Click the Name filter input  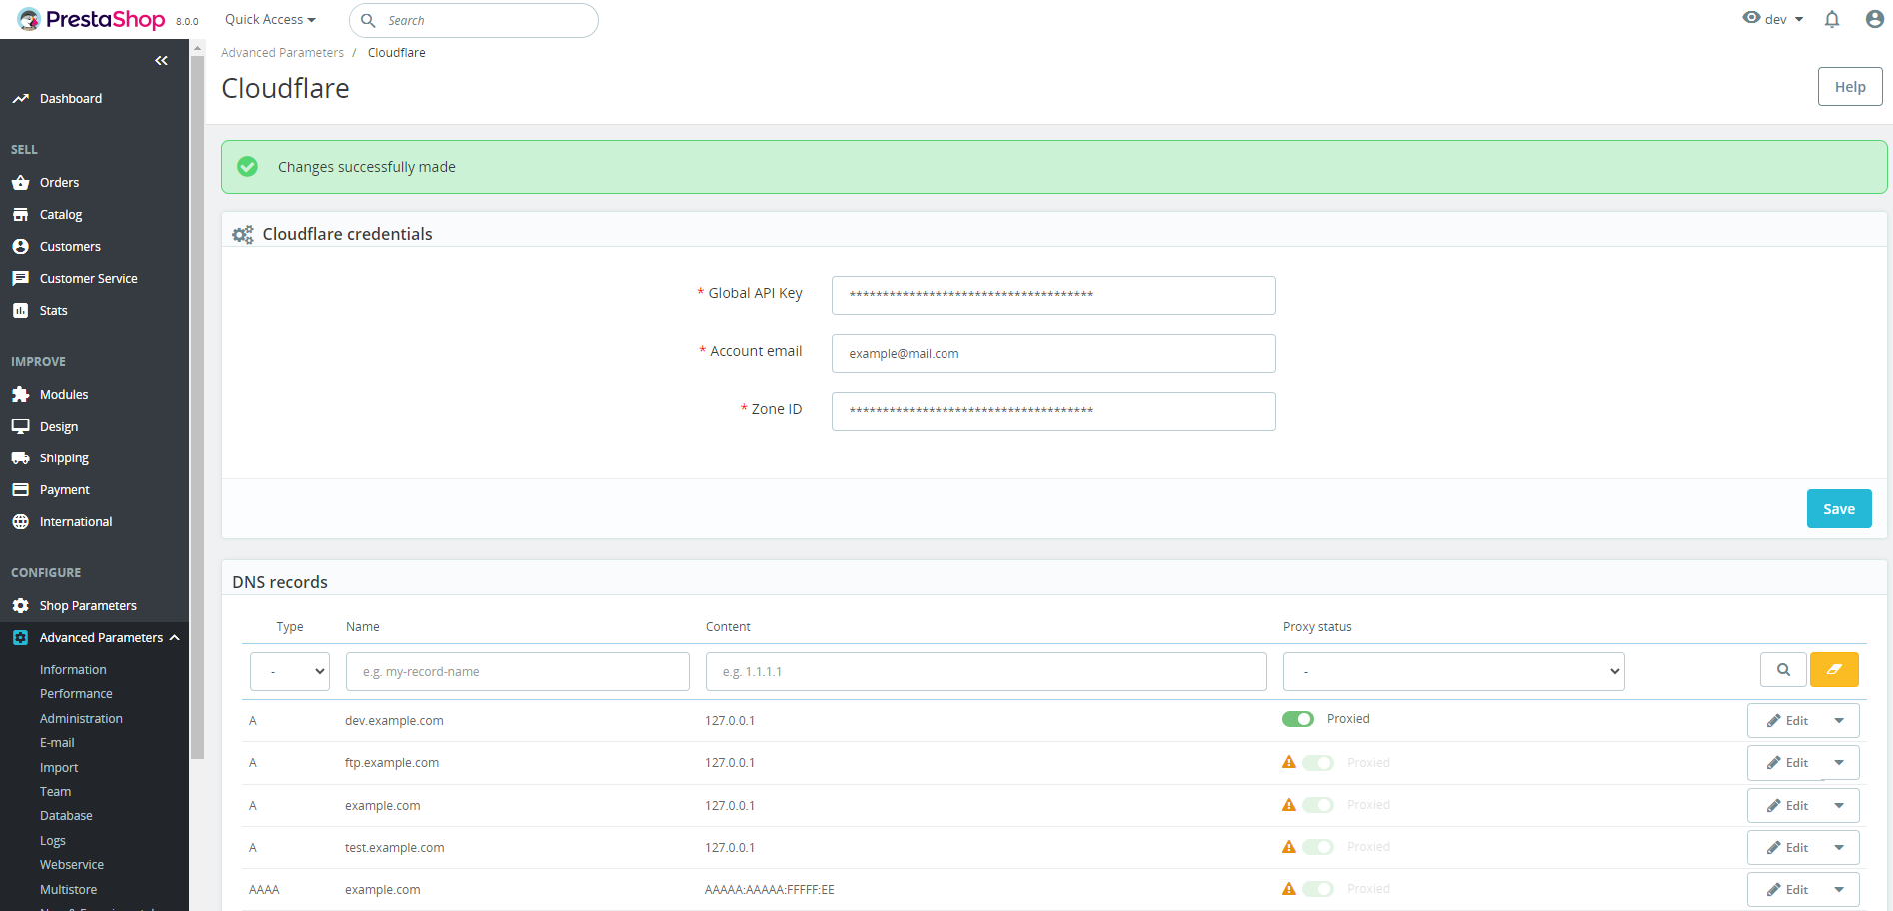point(518,671)
